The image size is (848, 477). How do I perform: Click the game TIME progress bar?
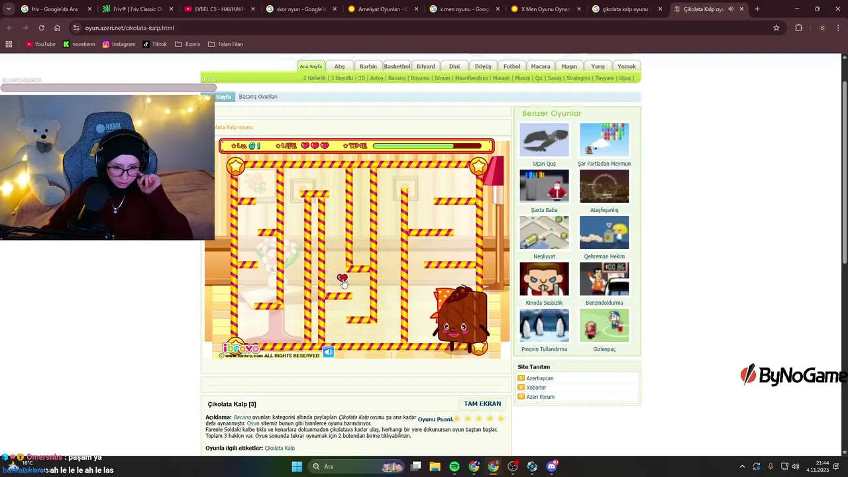point(427,146)
